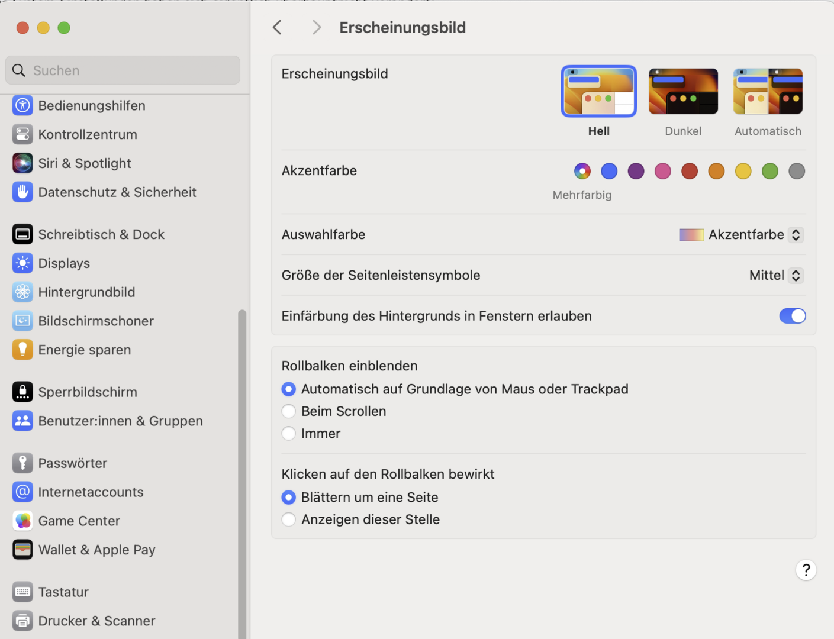Click the Energie sparen lightbulb icon
The height and width of the screenshot is (639, 834).
[x=22, y=350]
